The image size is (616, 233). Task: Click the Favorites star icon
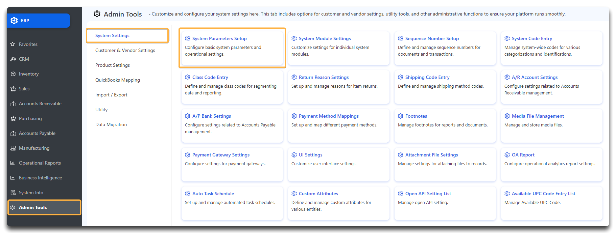tap(13, 44)
